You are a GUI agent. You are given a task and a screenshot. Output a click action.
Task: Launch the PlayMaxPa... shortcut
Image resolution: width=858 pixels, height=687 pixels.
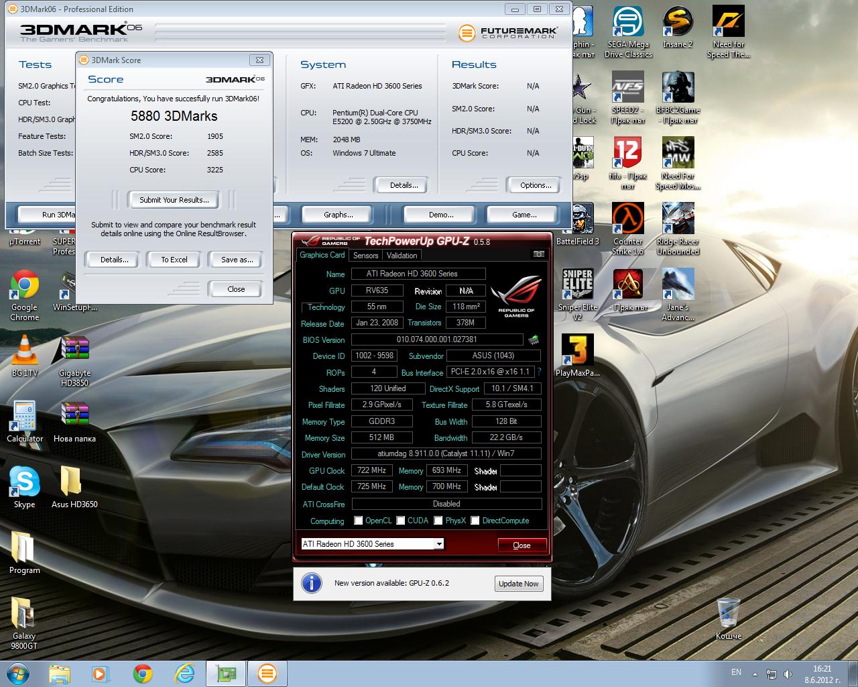click(578, 356)
